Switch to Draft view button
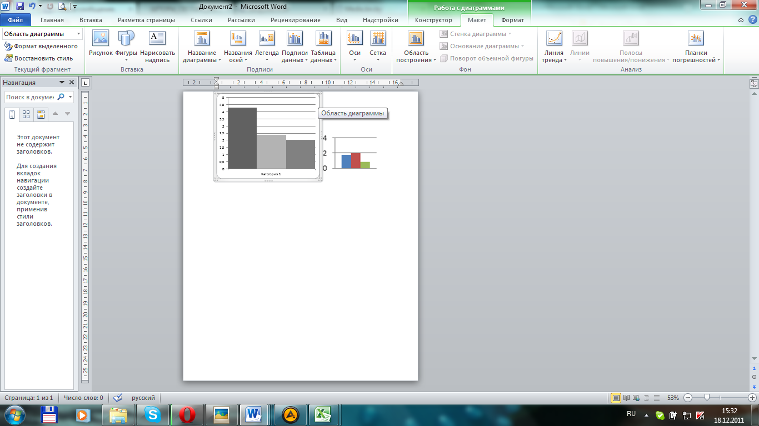Screen dimensions: 759x426 click(657, 398)
